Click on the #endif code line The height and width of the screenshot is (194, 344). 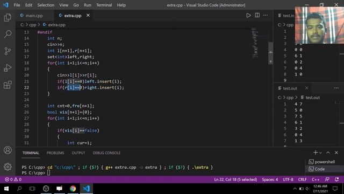pos(45,32)
